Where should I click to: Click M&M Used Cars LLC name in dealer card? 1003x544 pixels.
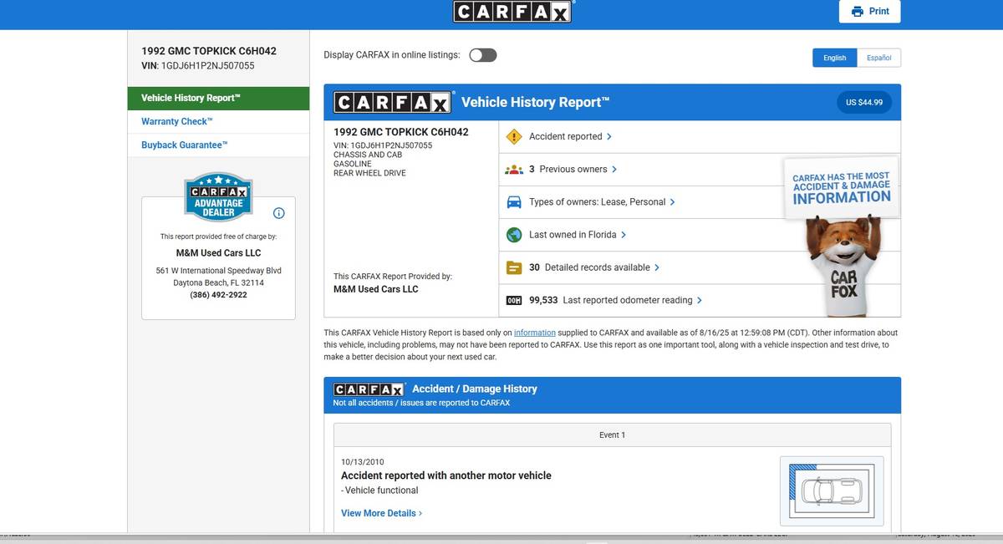218,253
